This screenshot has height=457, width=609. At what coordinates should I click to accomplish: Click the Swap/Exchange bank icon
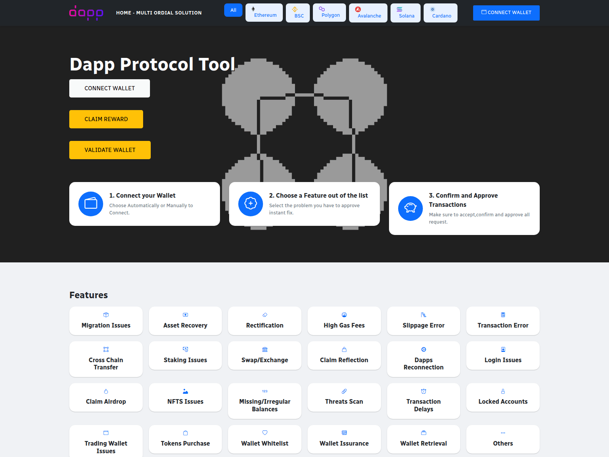265,350
